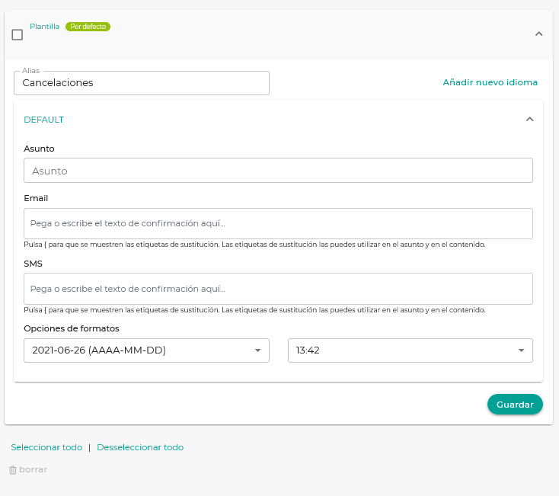
Task: Click the green 'Por defecto' badge
Action: pyautogui.click(x=88, y=27)
